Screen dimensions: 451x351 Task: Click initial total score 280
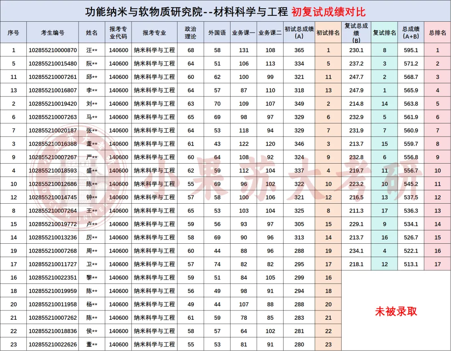click(299, 344)
